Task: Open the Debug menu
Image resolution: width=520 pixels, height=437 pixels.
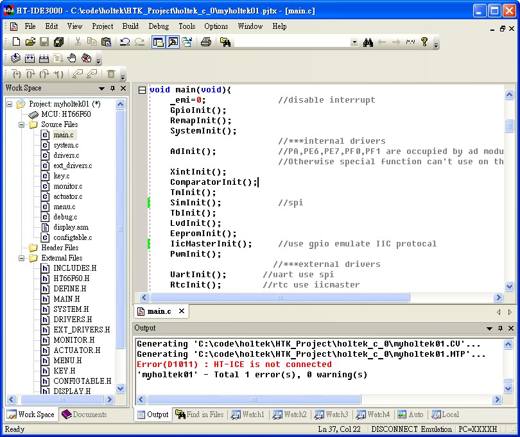Action: coord(159,26)
